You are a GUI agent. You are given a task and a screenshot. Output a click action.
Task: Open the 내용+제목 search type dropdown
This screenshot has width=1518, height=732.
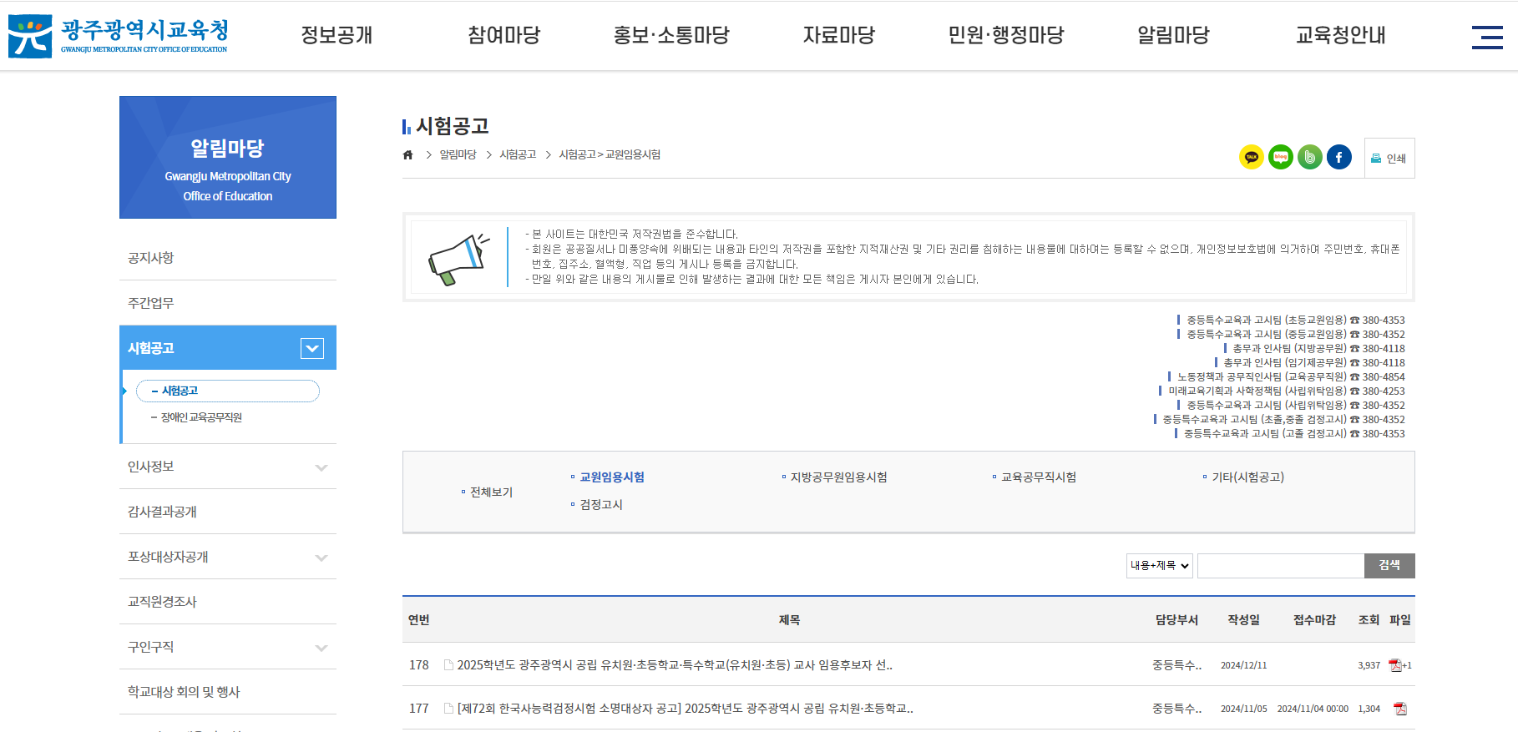(x=1160, y=566)
